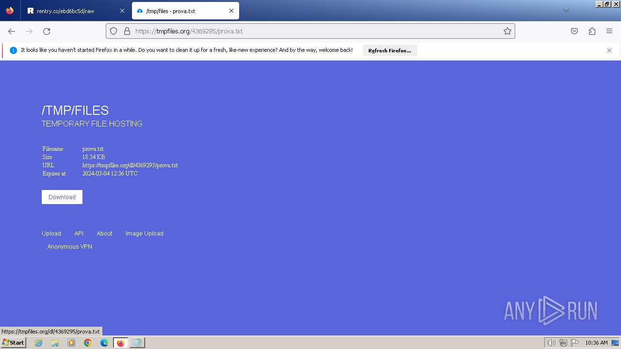The height and width of the screenshot is (349, 621).
Task: Close the rentry.co tab
Action: point(122,11)
